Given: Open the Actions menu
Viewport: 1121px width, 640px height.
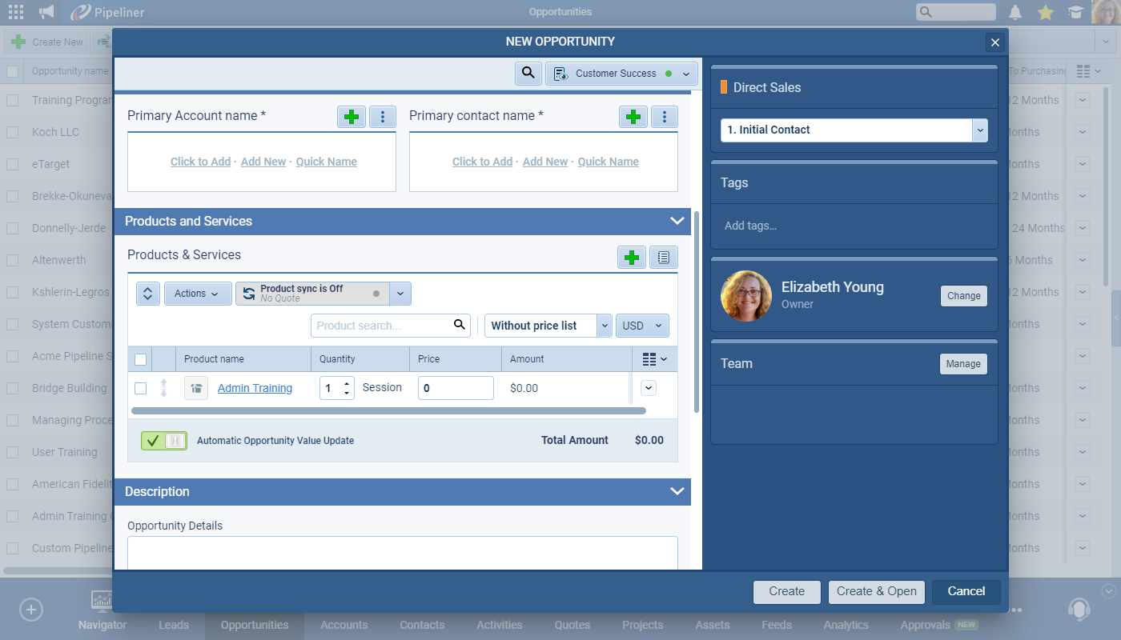Looking at the screenshot, I should (x=197, y=294).
